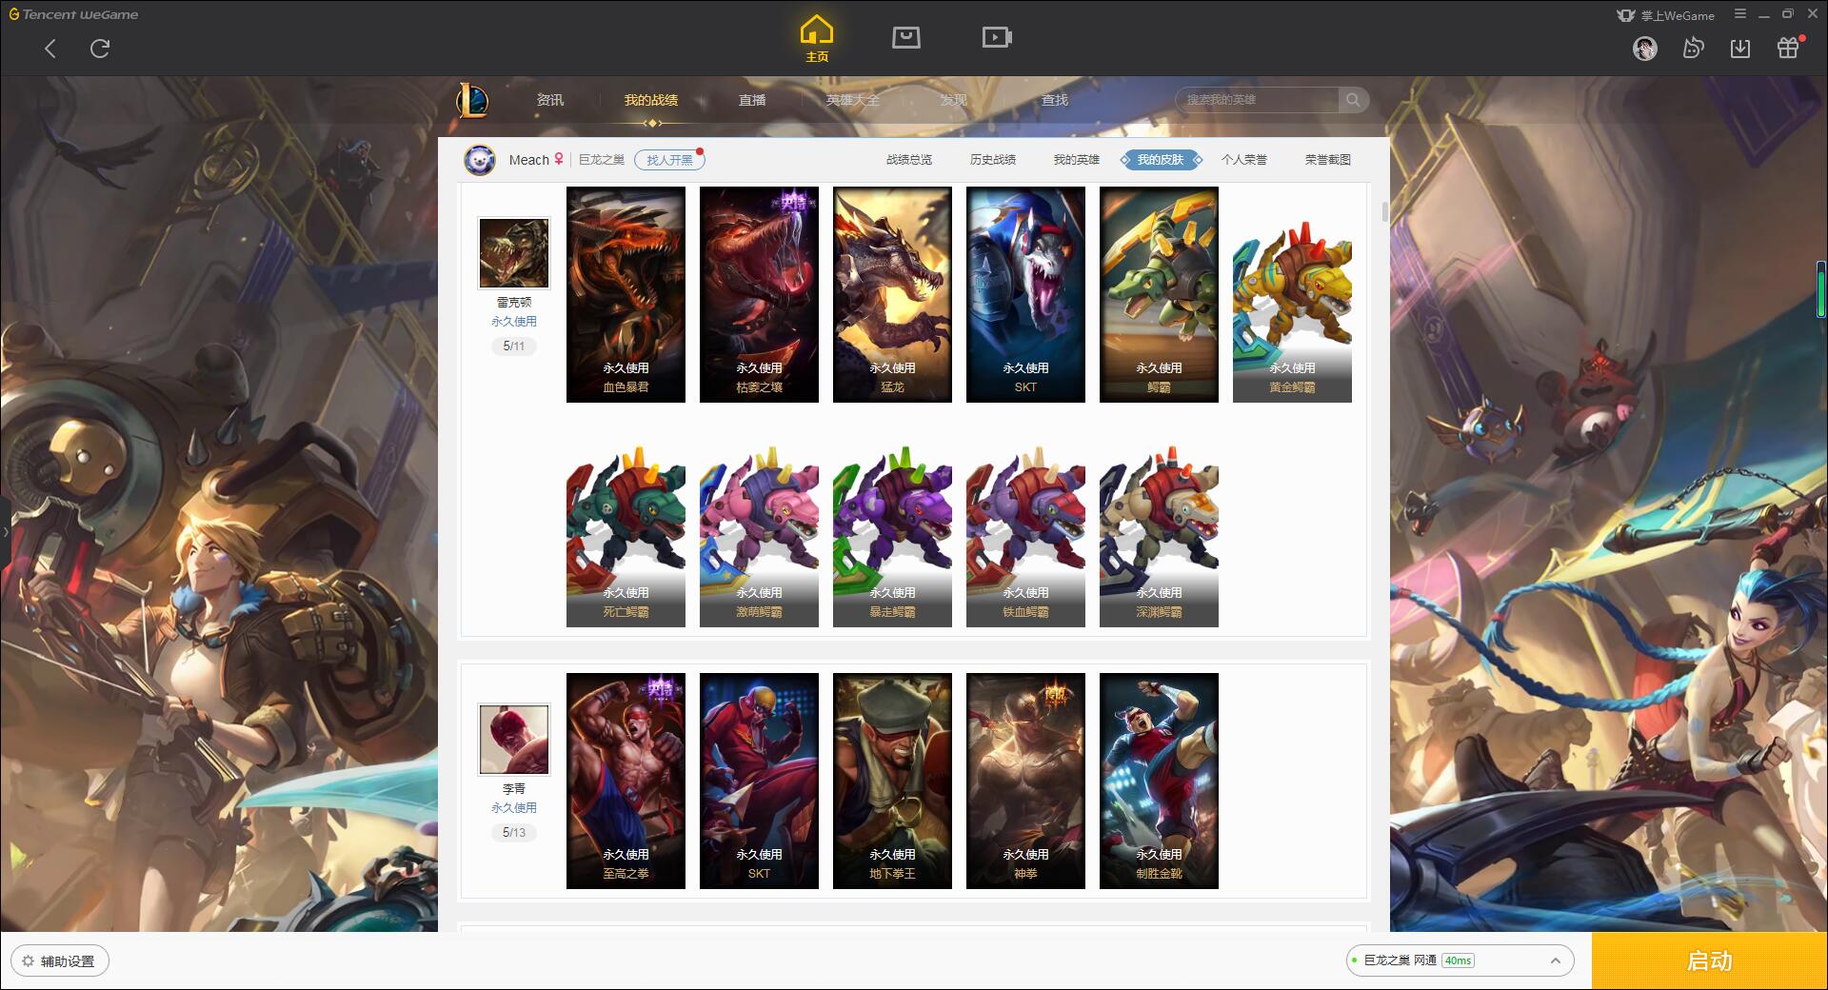Open the friends chat icon beside avatar

[1693, 48]
